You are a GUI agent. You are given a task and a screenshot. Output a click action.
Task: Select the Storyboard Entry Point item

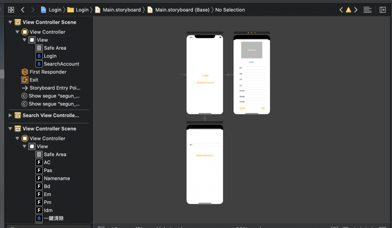click(x=51, y=88)
